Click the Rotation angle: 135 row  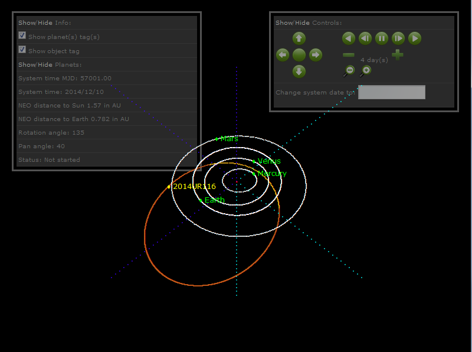pyautogui.click(x=107, y=132)
